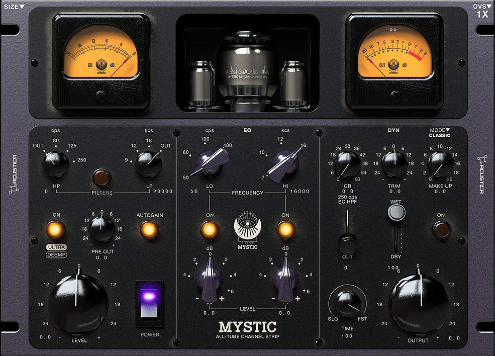495x356 pixels.
Task: Click the input LEVEL value 0.0
Action: [x=45, y=337]
